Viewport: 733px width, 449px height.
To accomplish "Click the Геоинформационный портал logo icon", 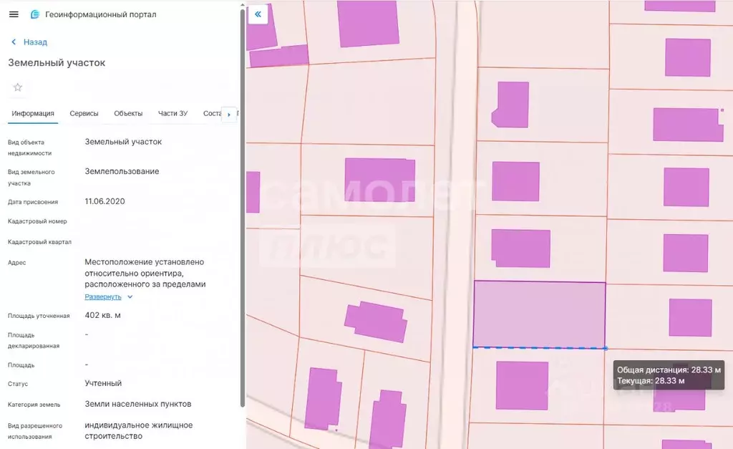I will (x=34, y=14).
